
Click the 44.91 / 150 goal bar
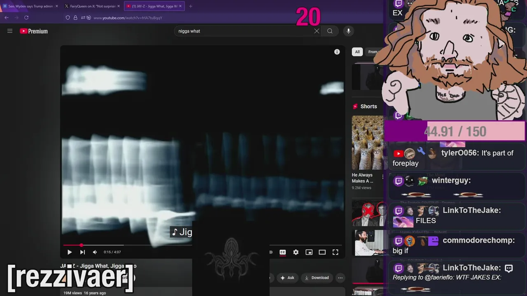[x=455, y=132]
